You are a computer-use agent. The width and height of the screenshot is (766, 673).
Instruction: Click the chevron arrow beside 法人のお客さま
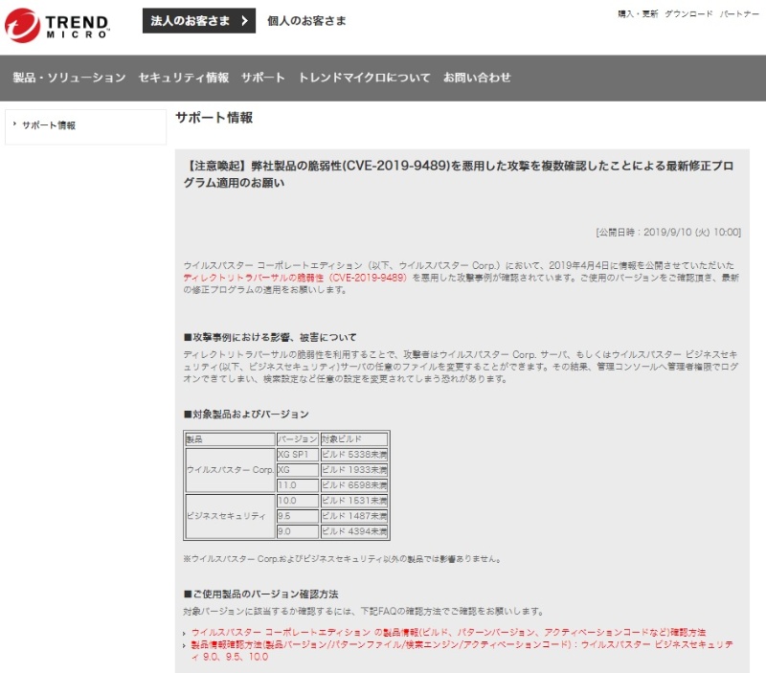coord(245,20)
